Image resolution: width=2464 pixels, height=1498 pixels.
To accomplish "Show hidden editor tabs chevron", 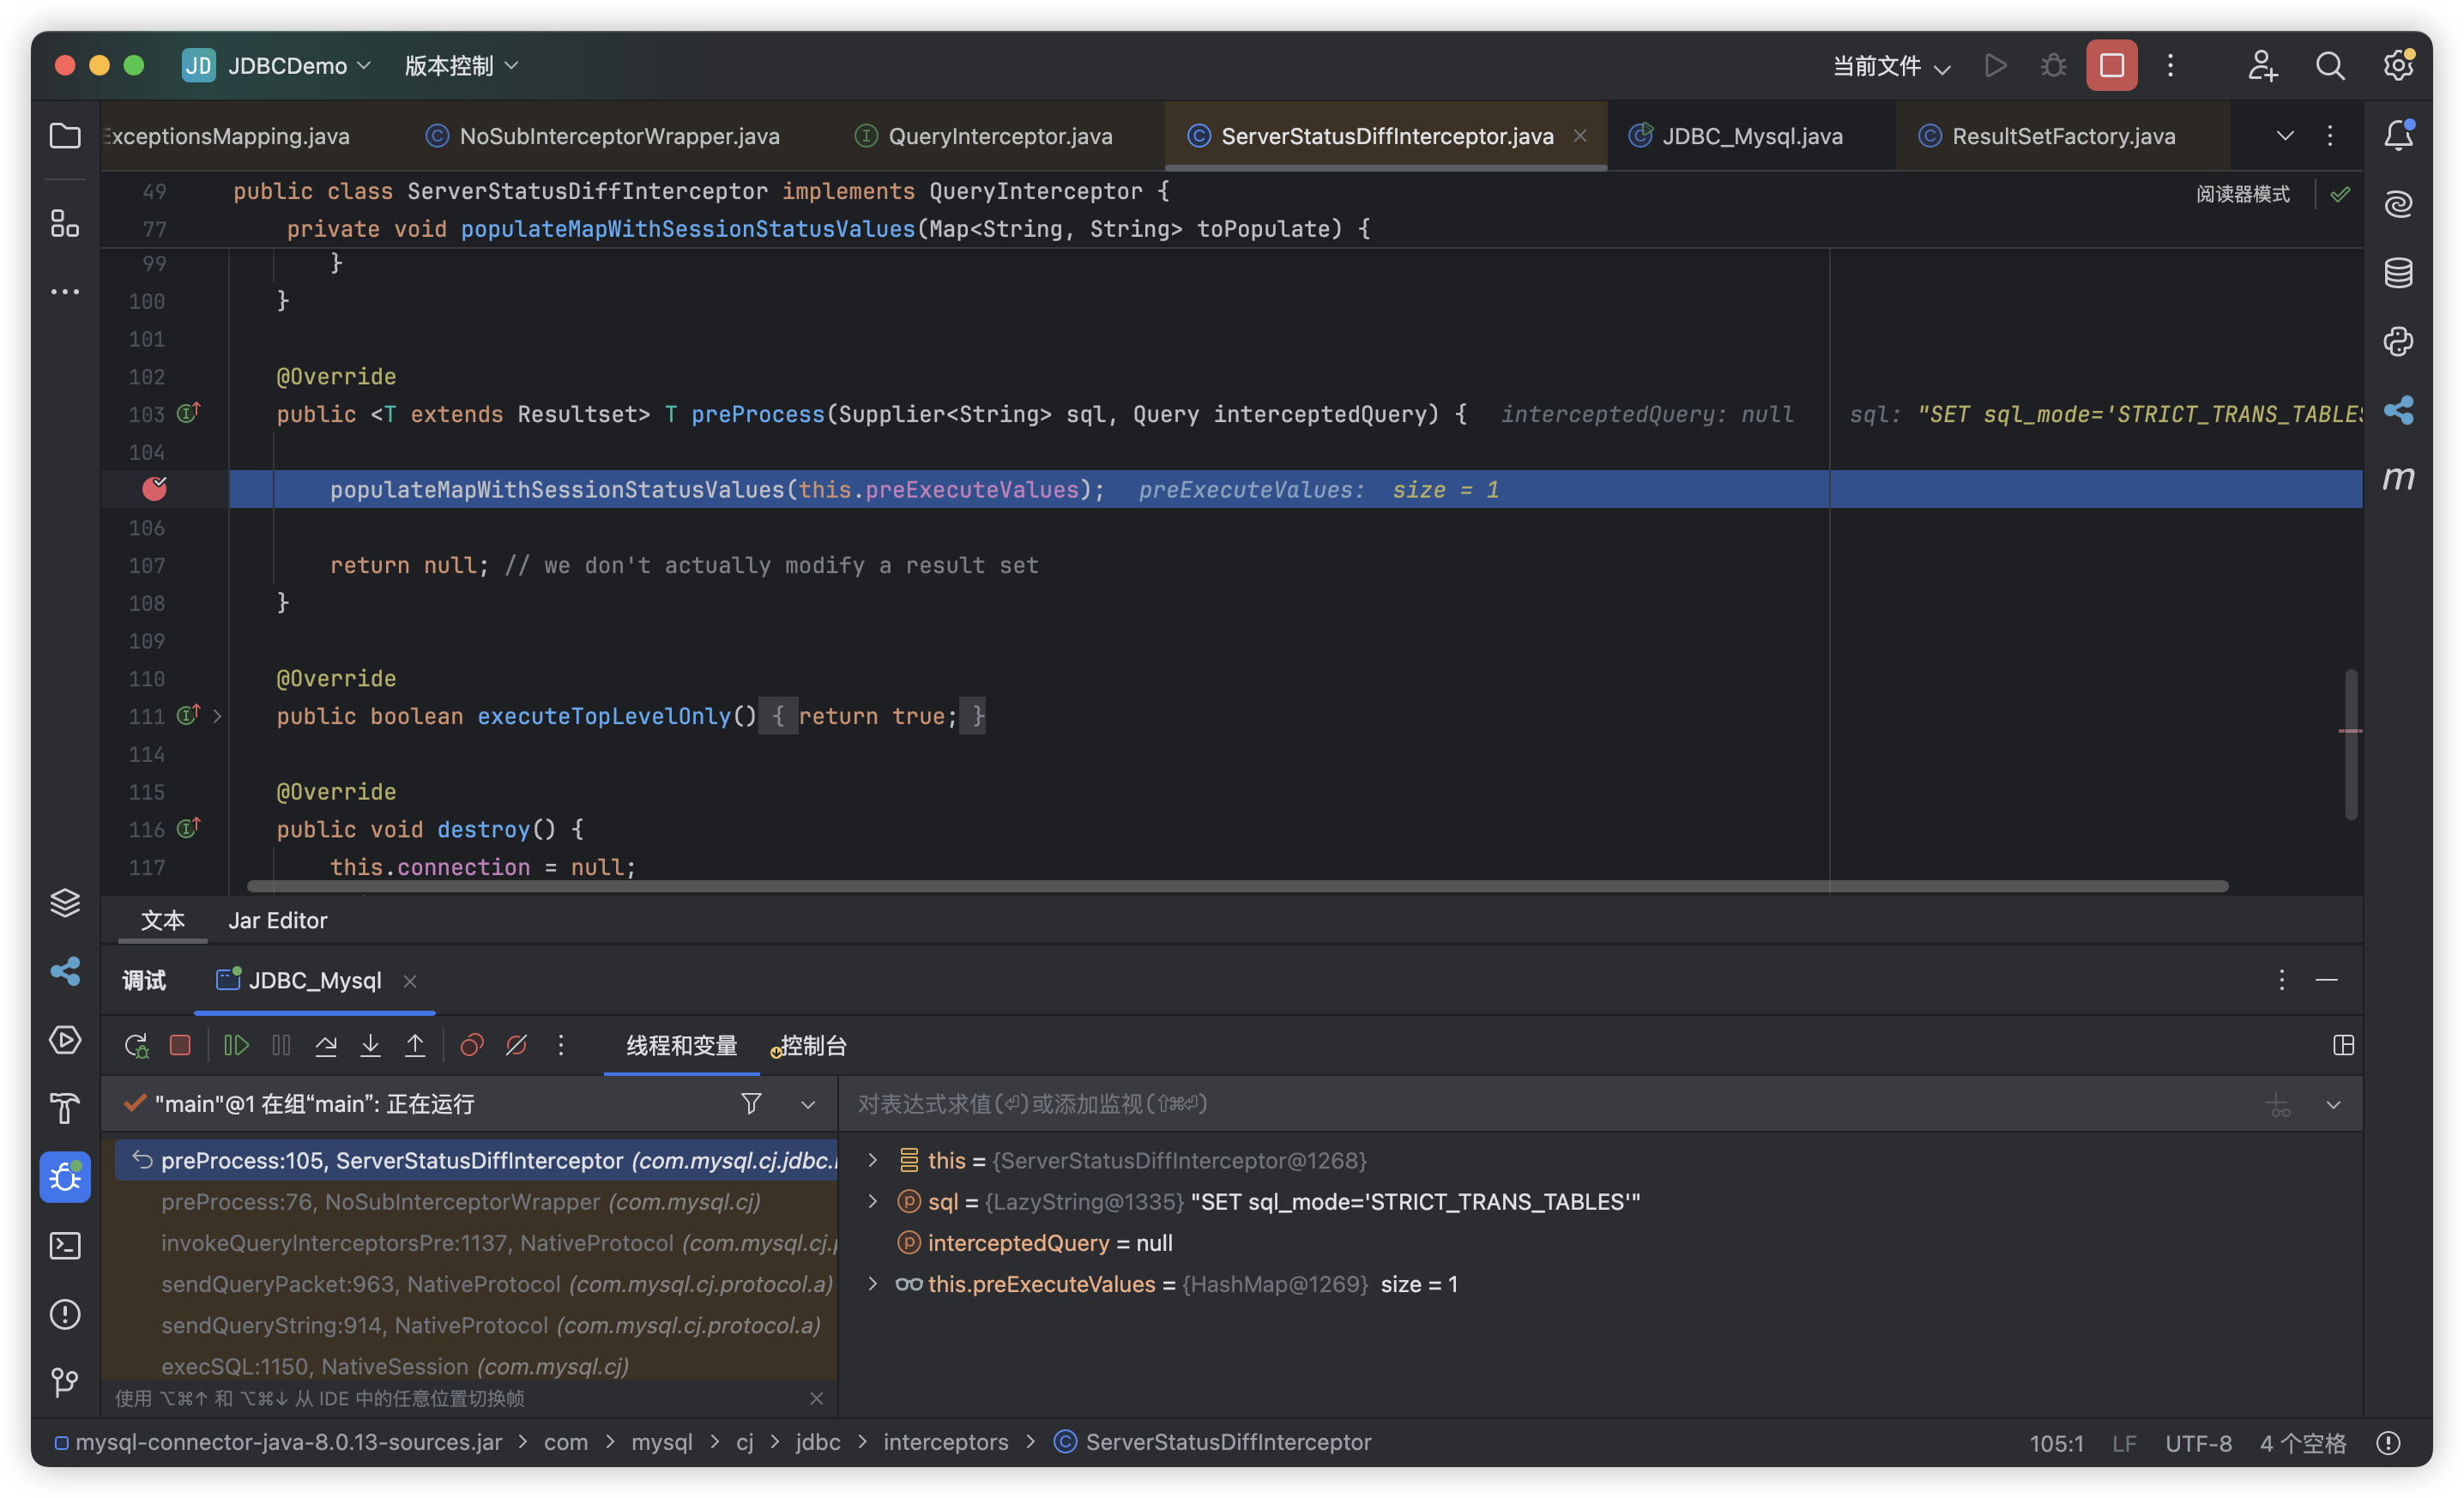I will [x=2285, y=136].
